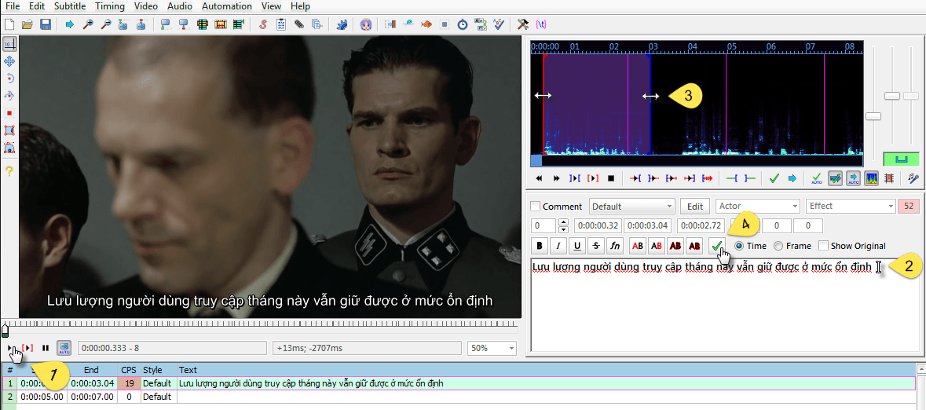Image resolution: width=926 pixels, height=410 pixels.
Task: Enable Show Original checkbox
Action: 823,246
